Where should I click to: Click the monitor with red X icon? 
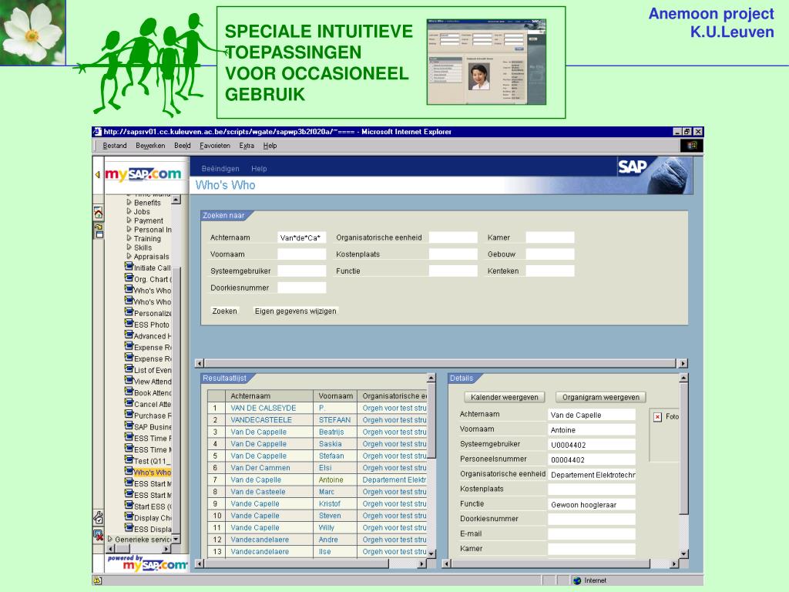[99, 535]
